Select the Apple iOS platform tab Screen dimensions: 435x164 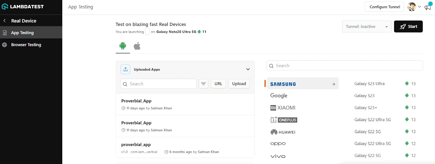pyautogui.click(x=137, y=46)
